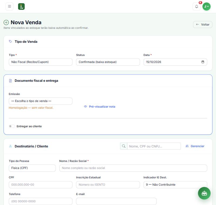Viewport: 216px width, 205px height.
Task: Click the Voltar back button
Action: (x=203, y=24)
